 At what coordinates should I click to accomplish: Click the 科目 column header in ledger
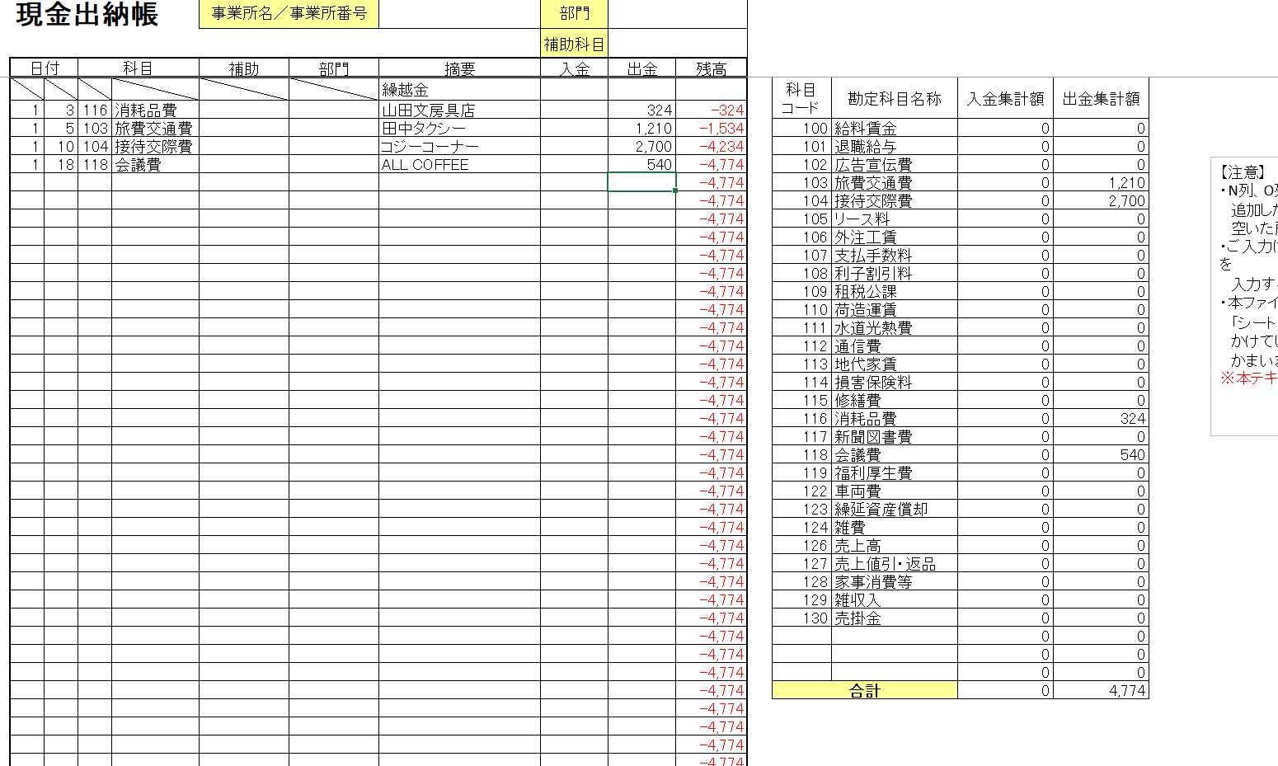138,68
